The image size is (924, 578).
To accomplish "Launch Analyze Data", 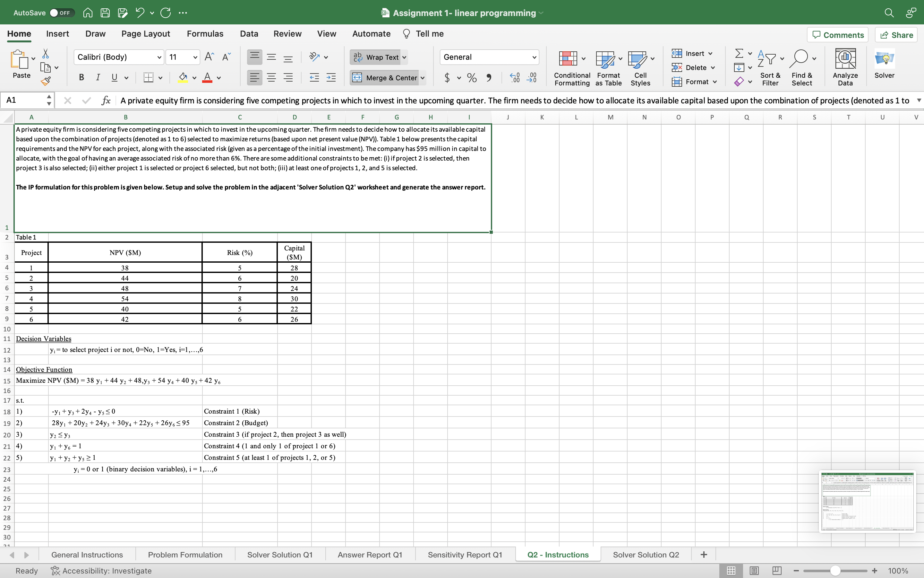I will tap(845, 67).
